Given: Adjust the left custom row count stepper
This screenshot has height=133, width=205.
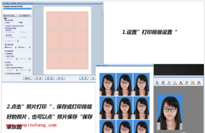Looking at the screenshot, I should pyautogui.click(x=17, y=59).
